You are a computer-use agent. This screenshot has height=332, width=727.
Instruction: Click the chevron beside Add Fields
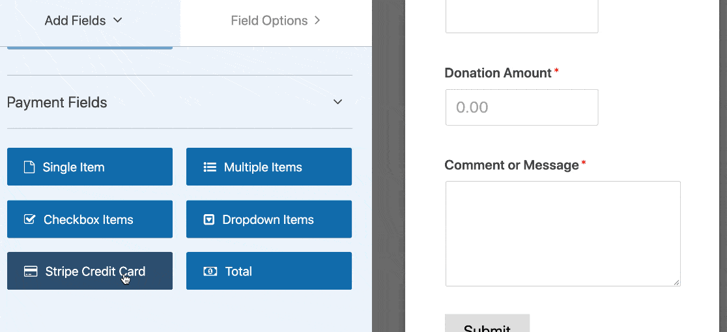coord(118,20)
